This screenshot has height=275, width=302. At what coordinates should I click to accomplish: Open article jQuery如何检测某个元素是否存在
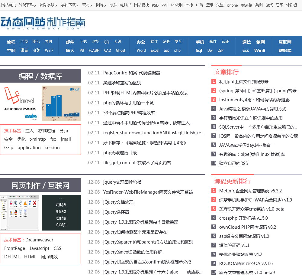(135, 232)
